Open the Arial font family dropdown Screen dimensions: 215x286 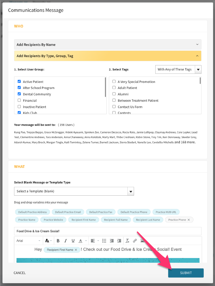[28, 241]
